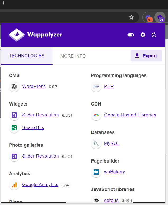Viewport: 168px width, 205px height.
Task: Click the PHP logo icon
Action: click(x=96, y=87)
